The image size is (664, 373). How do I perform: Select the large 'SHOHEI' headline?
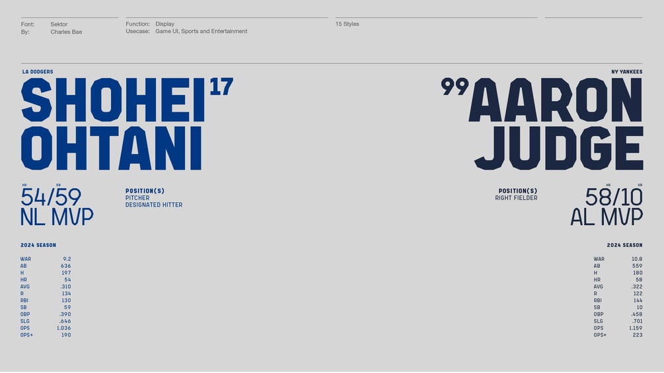[113, 100]
